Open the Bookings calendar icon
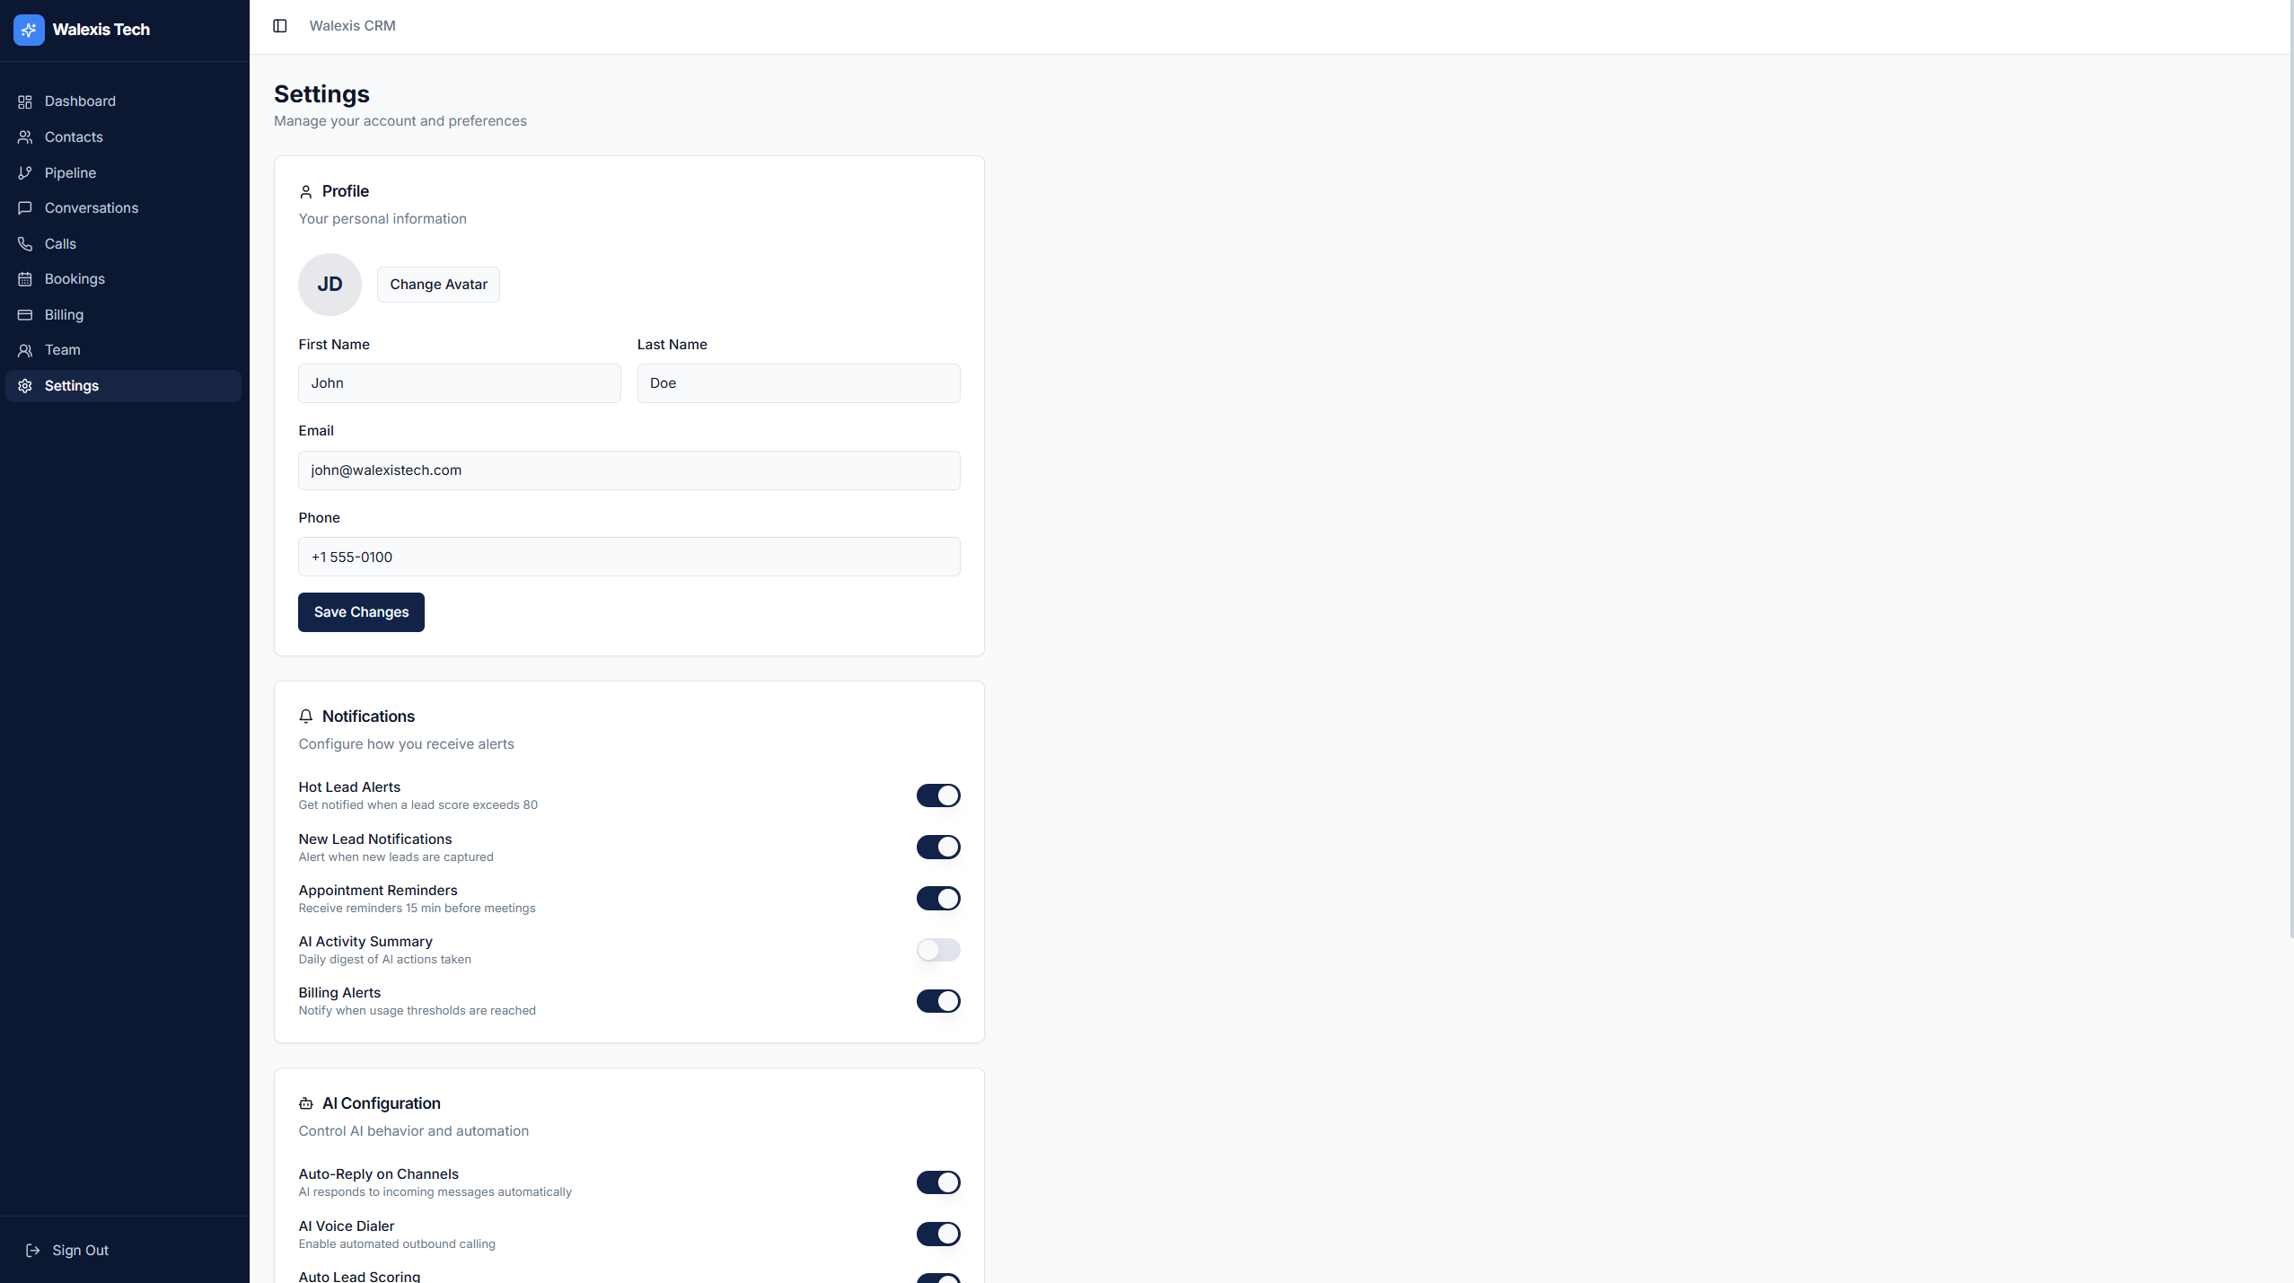Image resolution: width=2294 pixels, height=1283 pixels. (x=24, y=278)
